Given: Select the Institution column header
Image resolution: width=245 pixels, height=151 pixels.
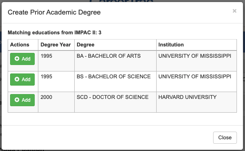Looking at the screenshot, I should click(171, 45).
